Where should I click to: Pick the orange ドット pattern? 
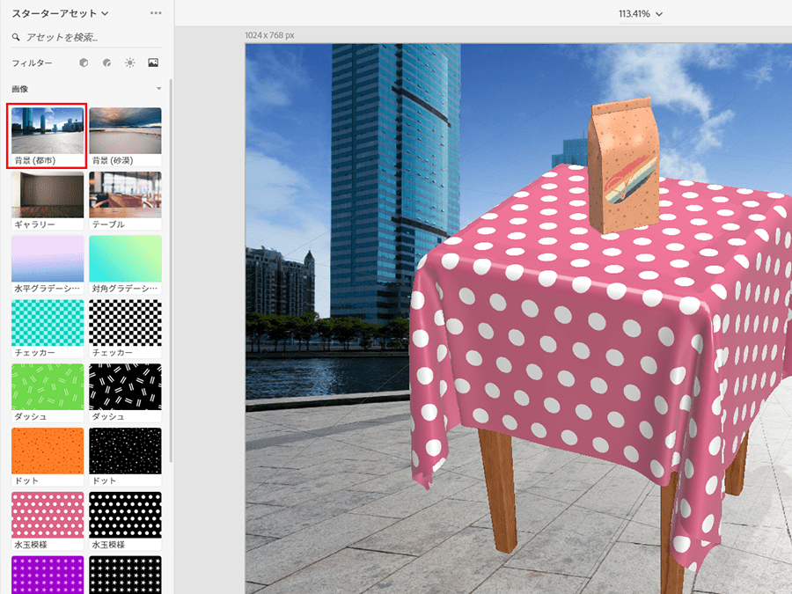click(48, 451)
